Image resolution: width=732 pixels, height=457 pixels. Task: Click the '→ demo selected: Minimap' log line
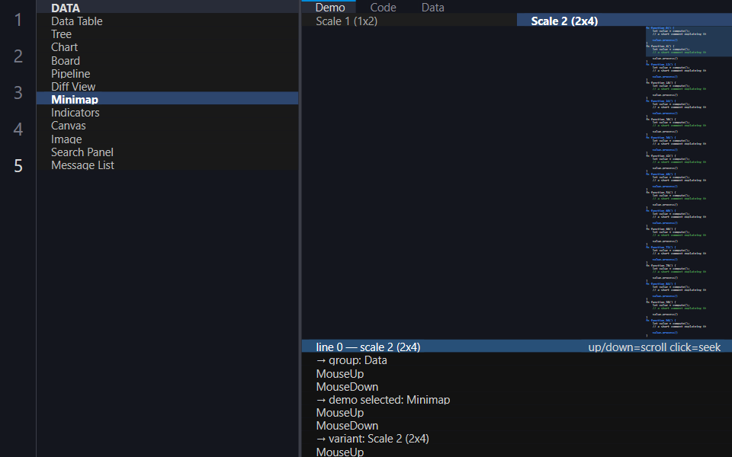click(x=383, y=400)
